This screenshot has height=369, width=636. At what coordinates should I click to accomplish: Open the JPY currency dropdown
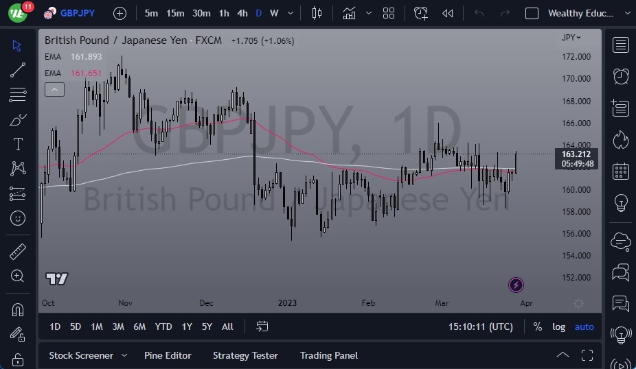[571, 38]
